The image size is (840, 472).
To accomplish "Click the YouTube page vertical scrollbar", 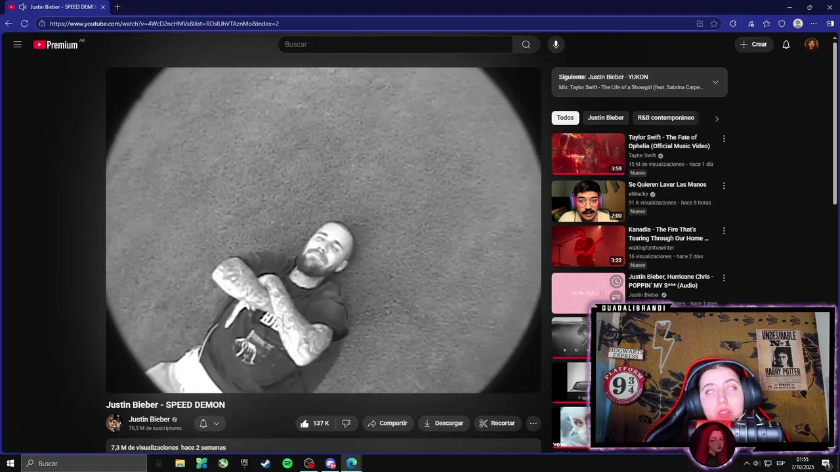I will coord(835,125).
